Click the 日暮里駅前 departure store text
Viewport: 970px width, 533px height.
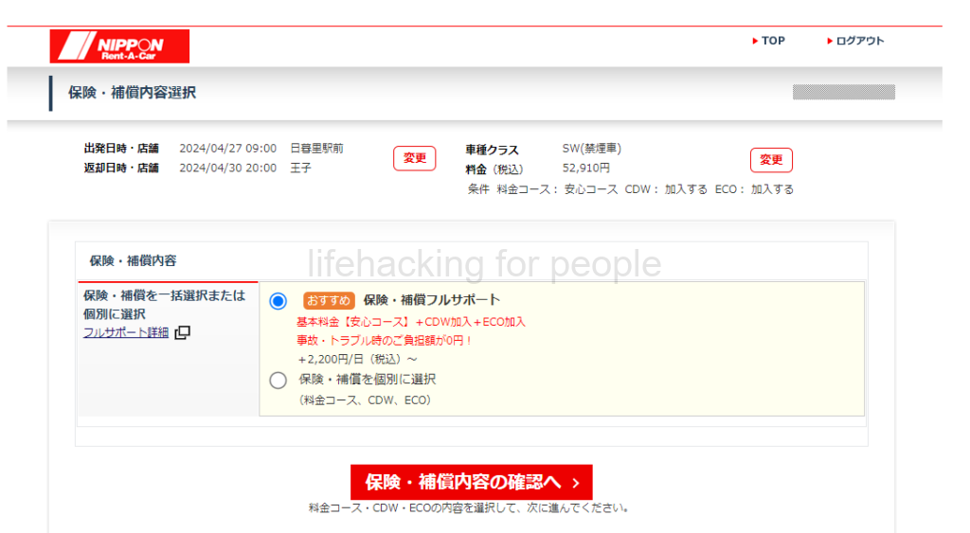(x=316, y=149)
